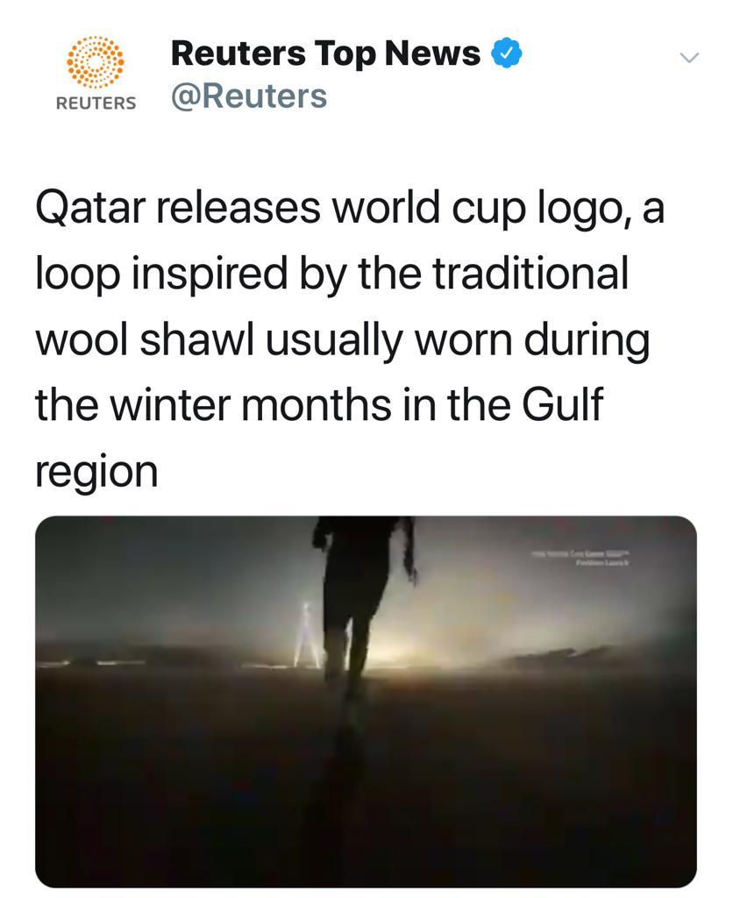Open the tweet text about Qatar logo
This screenshot has width=733, height=898.
tap(350, 339)
